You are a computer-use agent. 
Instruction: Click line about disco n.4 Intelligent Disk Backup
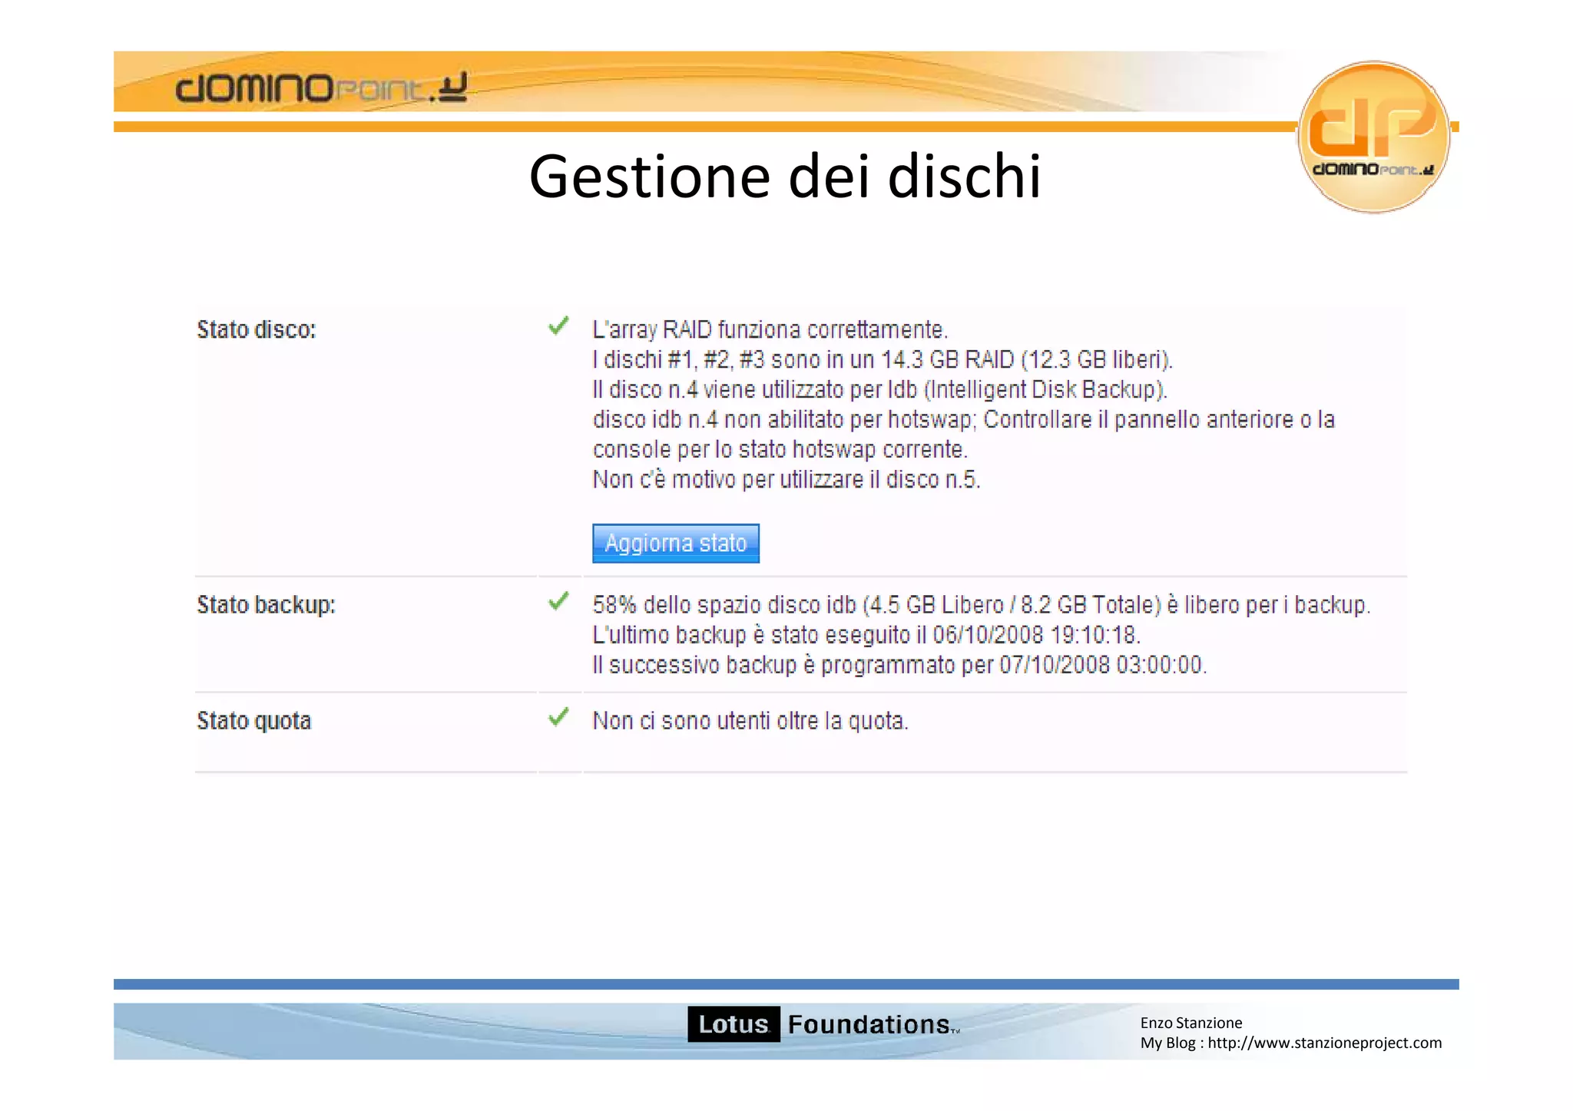pyautogui.click(x=880, y=390)
